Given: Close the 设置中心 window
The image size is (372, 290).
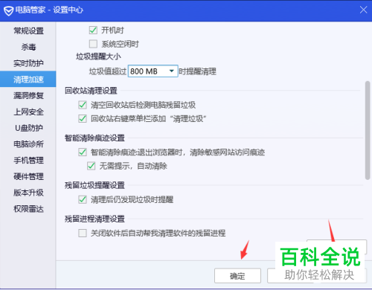Looking at the screenshot, I should [363, 10].
